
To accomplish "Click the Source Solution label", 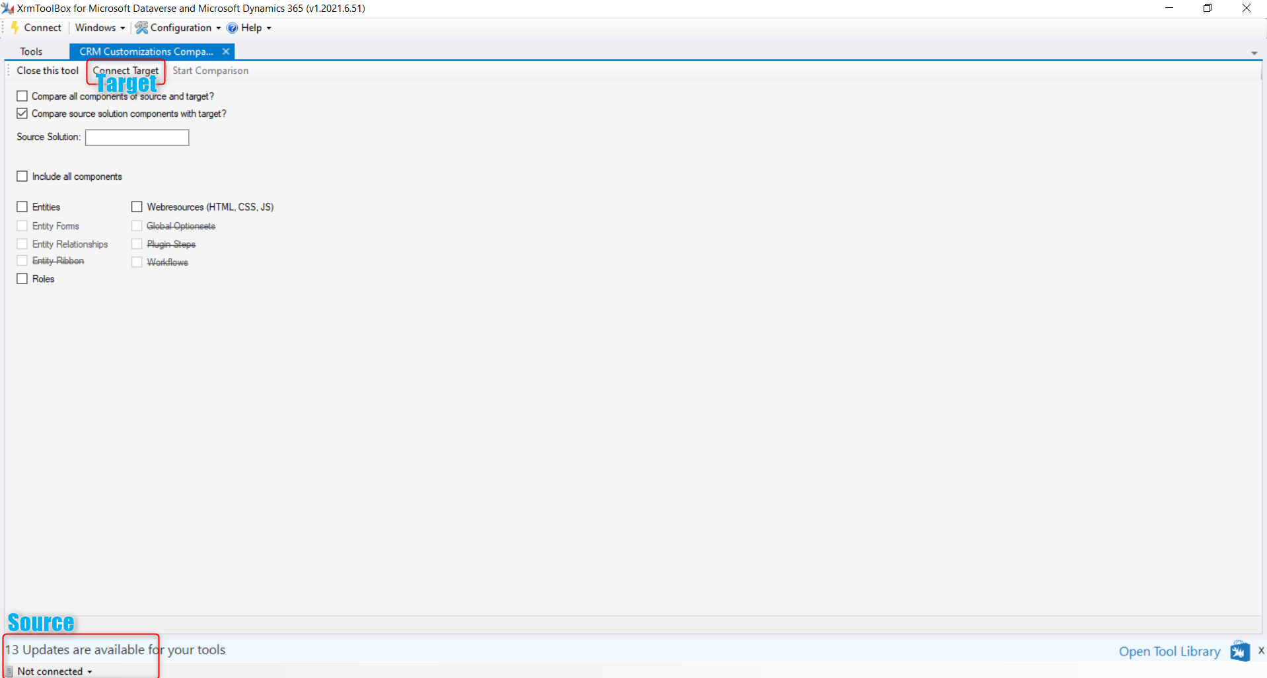I will [x=48, y=137].
